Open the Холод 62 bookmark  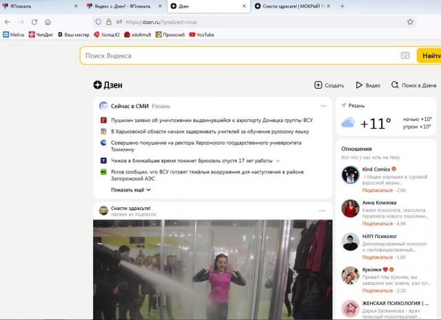tap(107, 34)
